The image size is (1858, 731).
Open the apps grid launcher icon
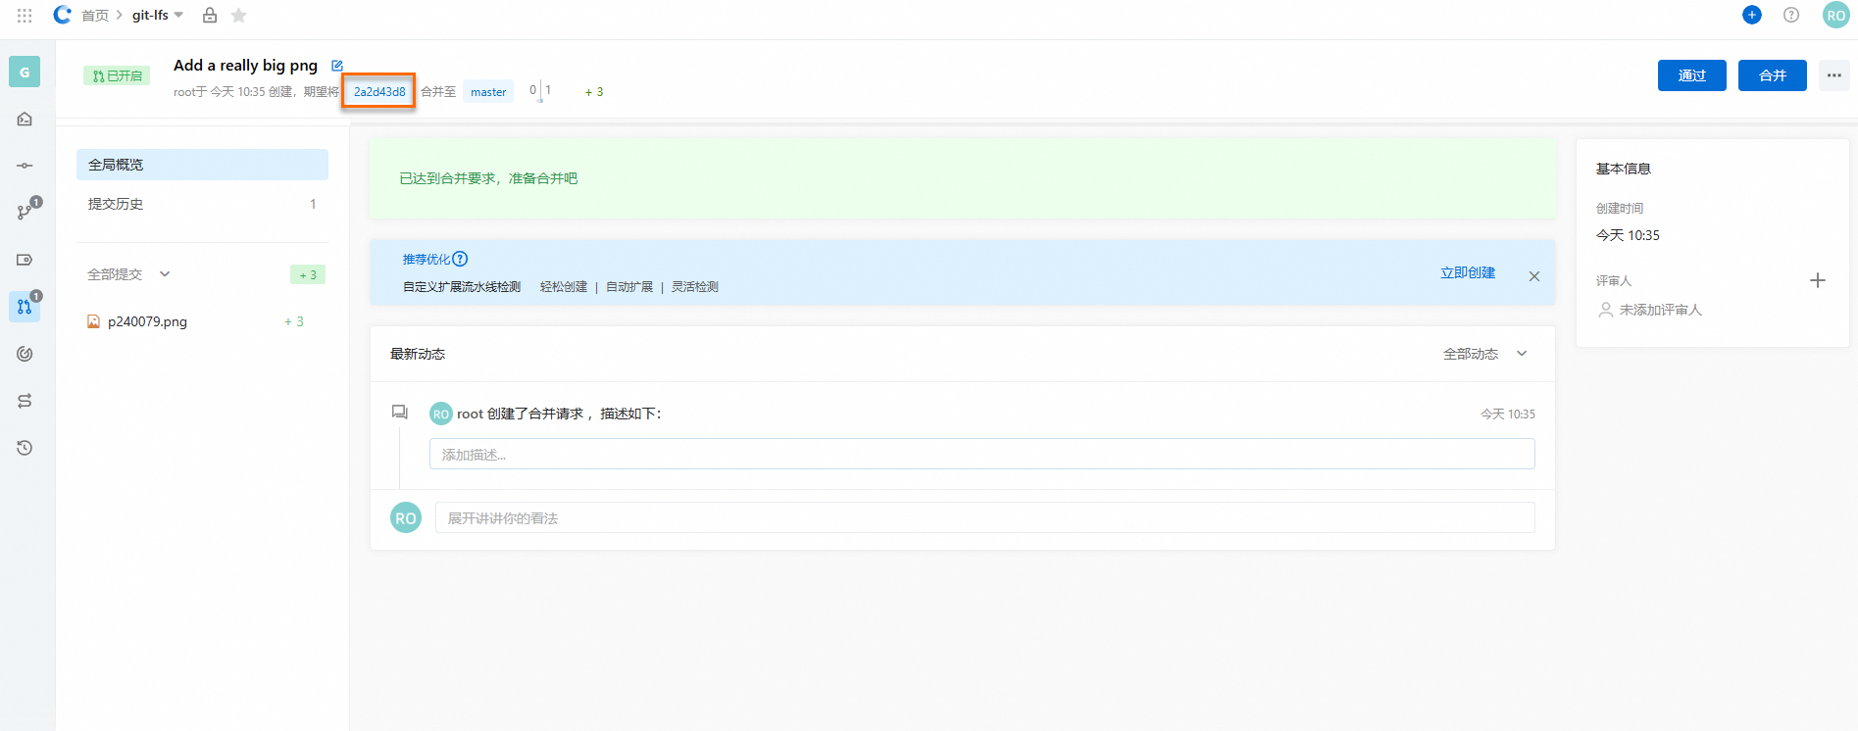pyautogui.click(x=25, y=16)
